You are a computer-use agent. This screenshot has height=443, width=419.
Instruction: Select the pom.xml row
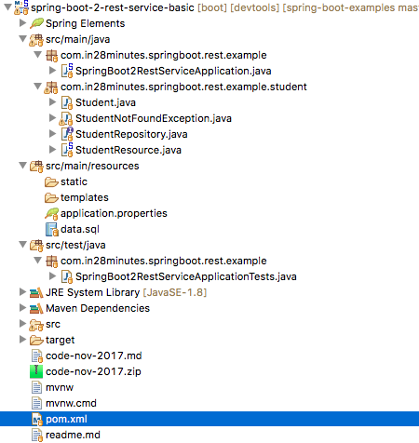[x=209, y=419]
